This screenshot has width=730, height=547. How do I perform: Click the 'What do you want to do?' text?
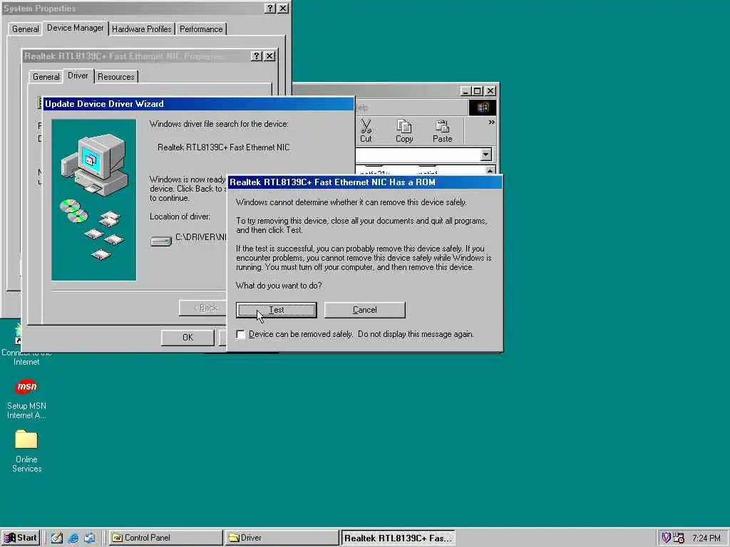[279, 286]
